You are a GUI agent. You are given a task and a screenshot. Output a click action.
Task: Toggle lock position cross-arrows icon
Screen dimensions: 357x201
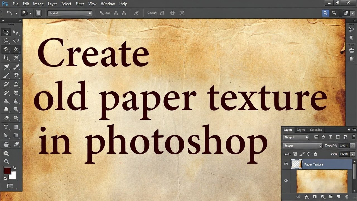[x=309, y=154]
